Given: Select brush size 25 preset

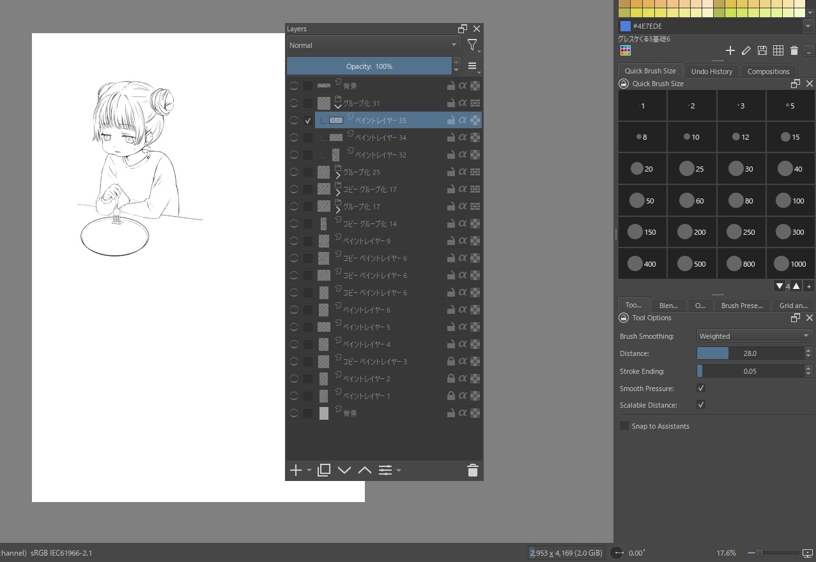Looking at the screenshot, I should [x=692, y=169].
